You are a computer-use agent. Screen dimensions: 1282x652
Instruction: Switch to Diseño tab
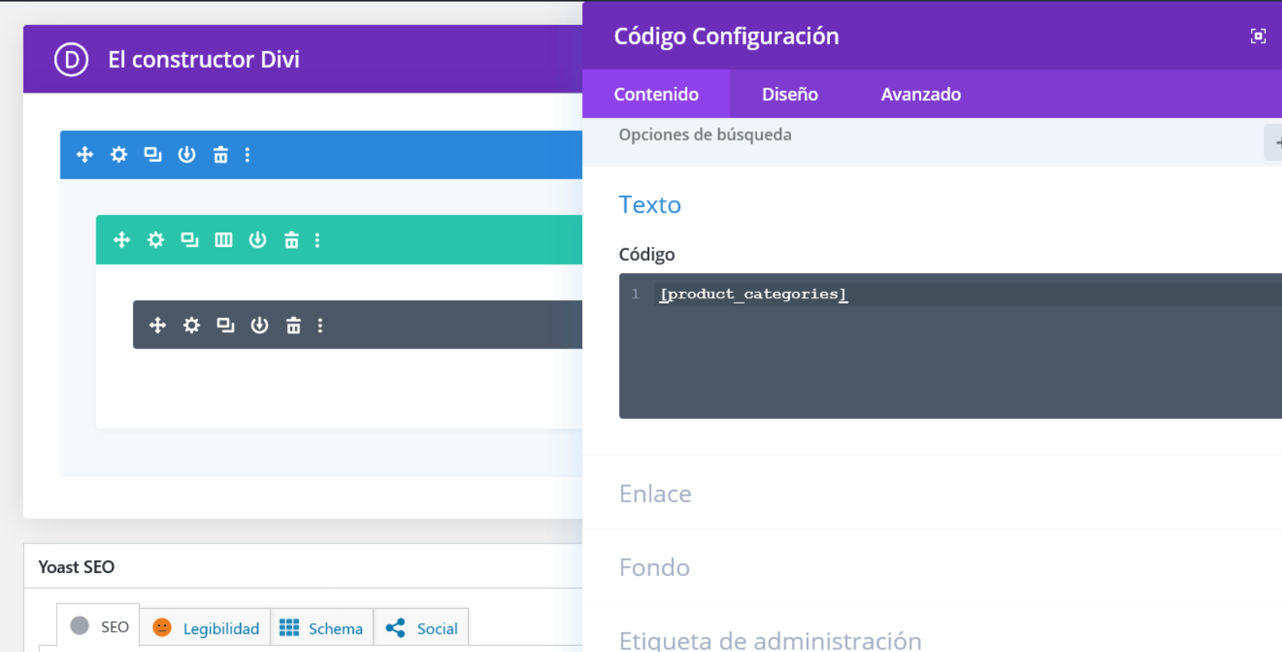(x=790, y=94)
